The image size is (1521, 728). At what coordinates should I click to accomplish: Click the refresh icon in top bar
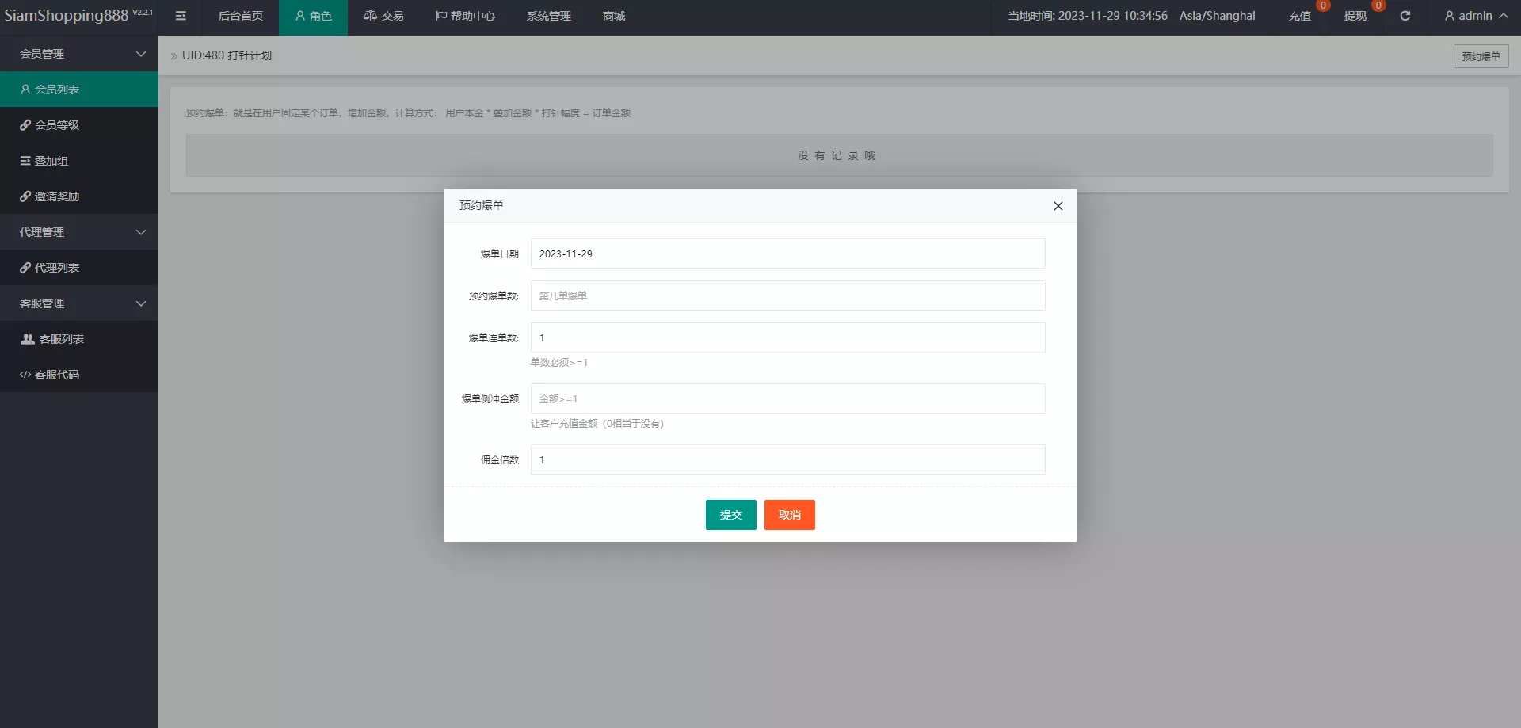pos(1405,16)
